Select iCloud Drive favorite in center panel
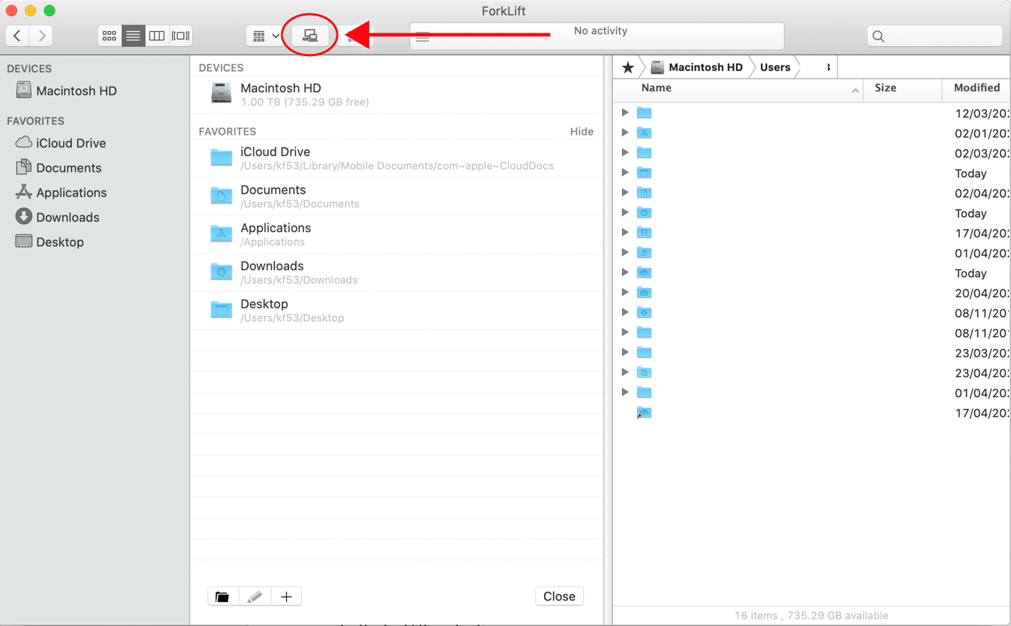This screenshot has height=626, width=1011. pyautogui.click(x=397, y=158)
